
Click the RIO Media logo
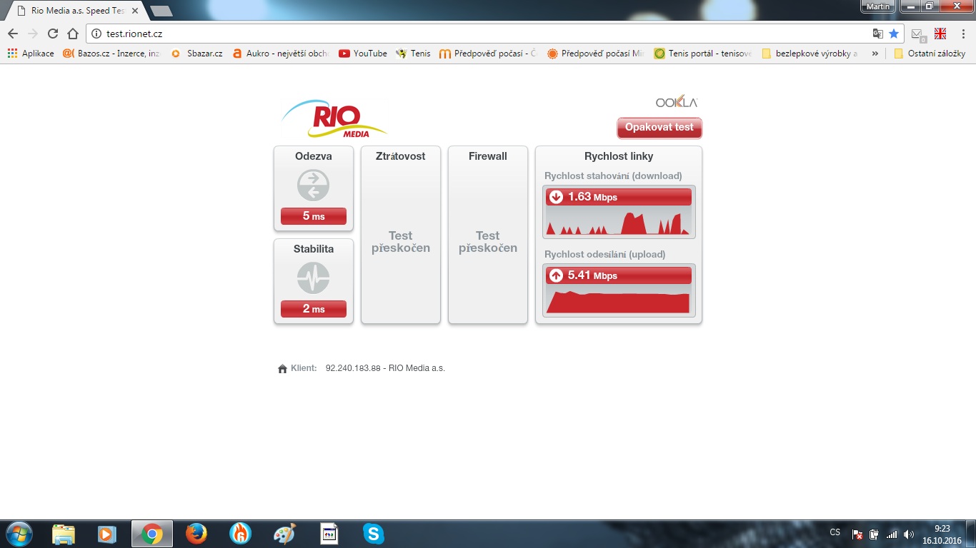pyautogui.click(x=334, y=119)
